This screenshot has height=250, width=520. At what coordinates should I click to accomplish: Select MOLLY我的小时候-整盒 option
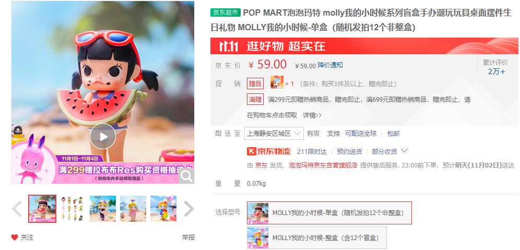[317, 237]
